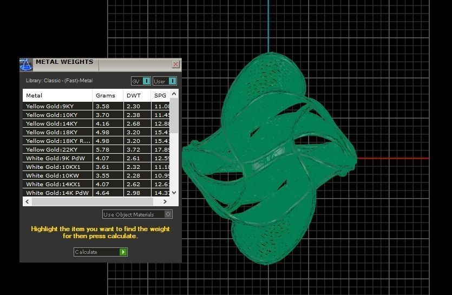Click the green arrow on Calculate
This screenshot has height=295, width=452.
pos(123,252)
